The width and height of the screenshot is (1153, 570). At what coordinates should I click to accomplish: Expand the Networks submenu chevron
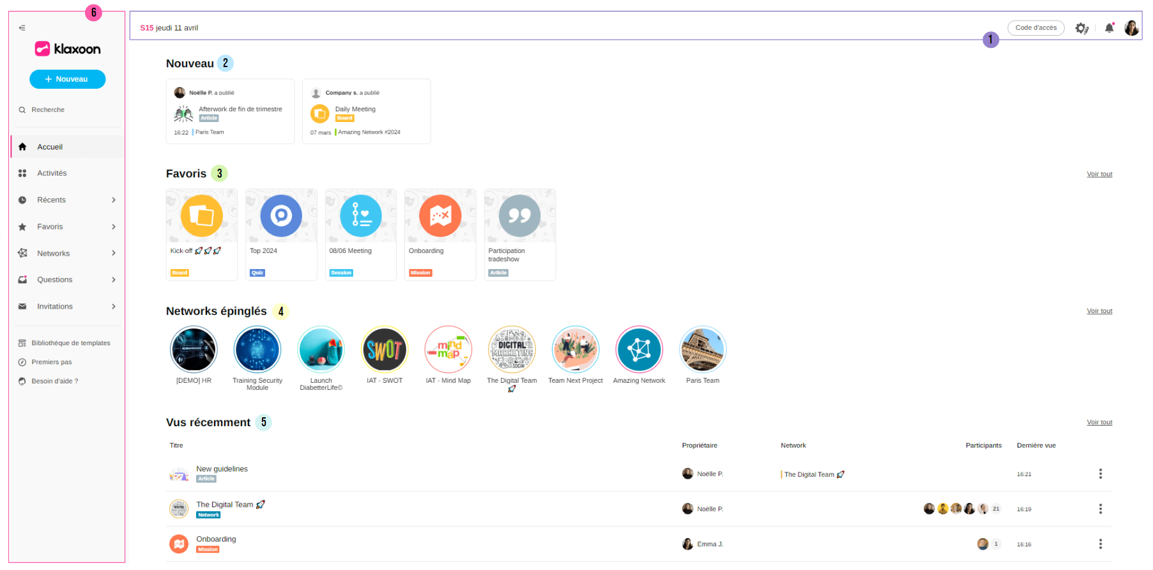pos(114,253)
